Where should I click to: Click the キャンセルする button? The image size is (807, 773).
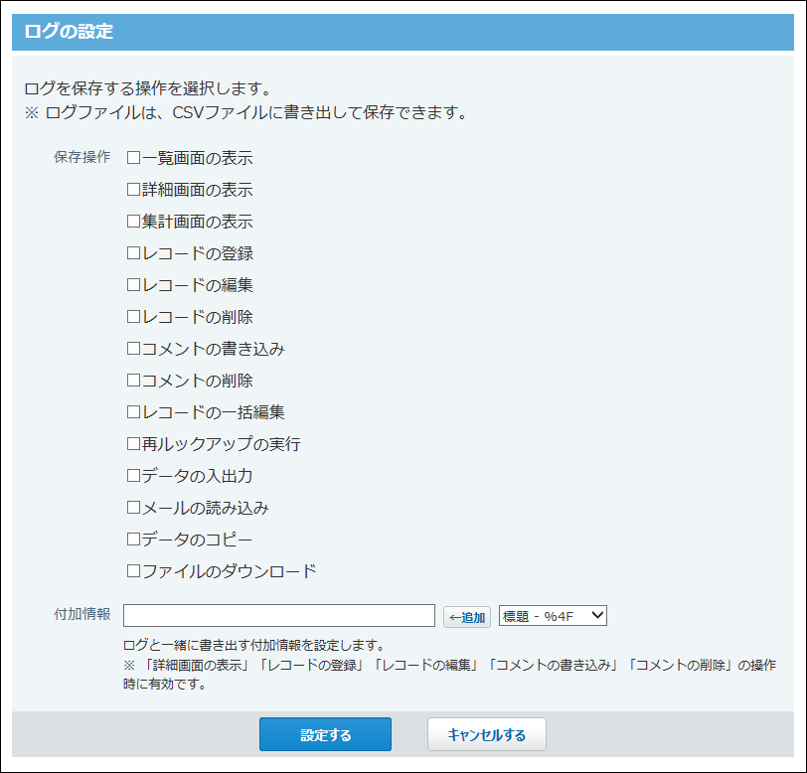click(x=486, y=734)
